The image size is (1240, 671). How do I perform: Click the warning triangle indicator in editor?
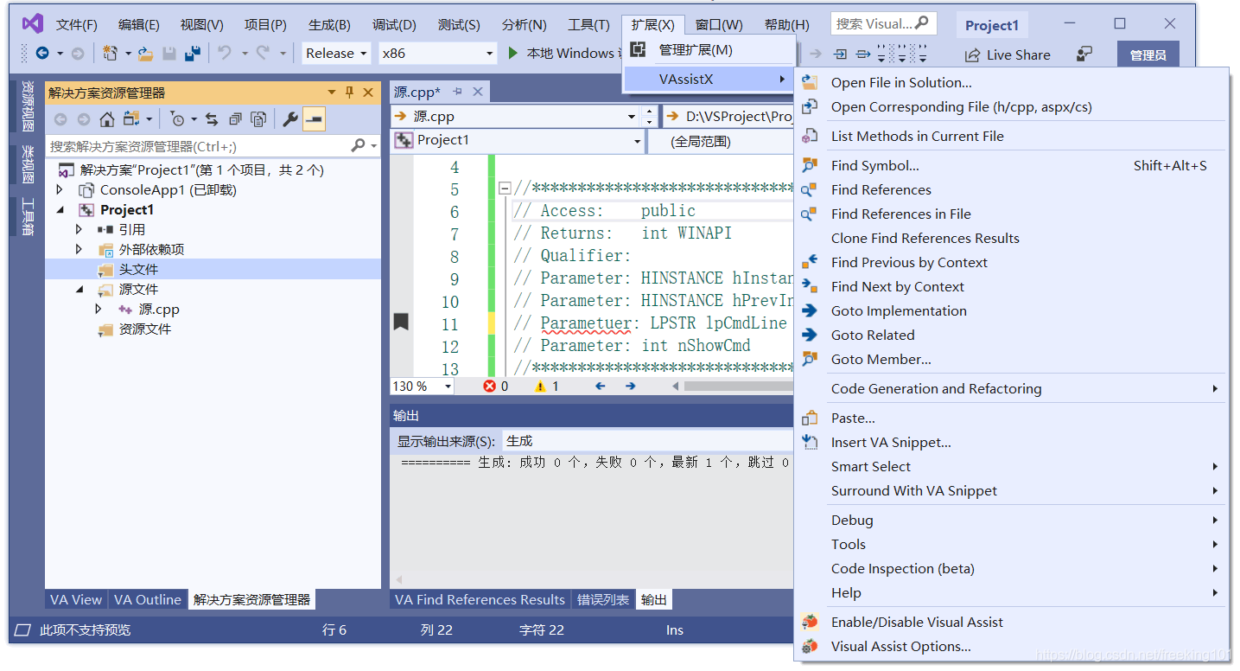[540, 387]
